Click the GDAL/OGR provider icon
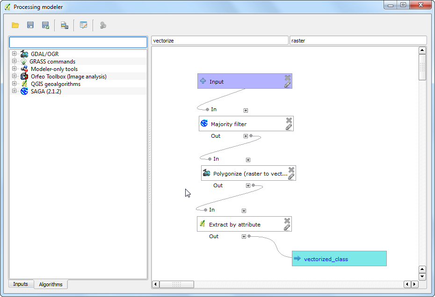435x297 pixels. click(24, 54)
